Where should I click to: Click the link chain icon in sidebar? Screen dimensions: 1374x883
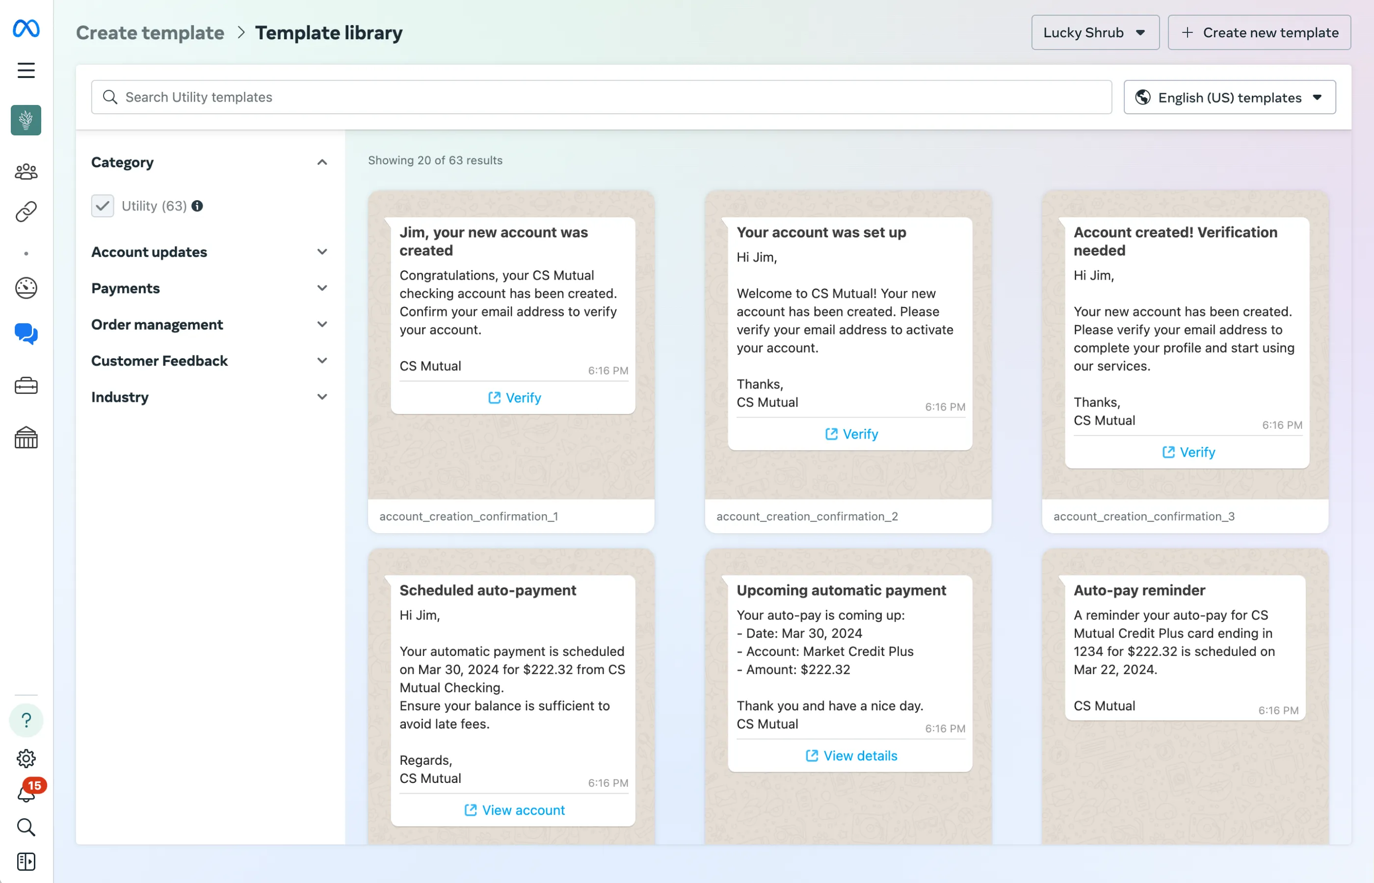tap(26, 211)
